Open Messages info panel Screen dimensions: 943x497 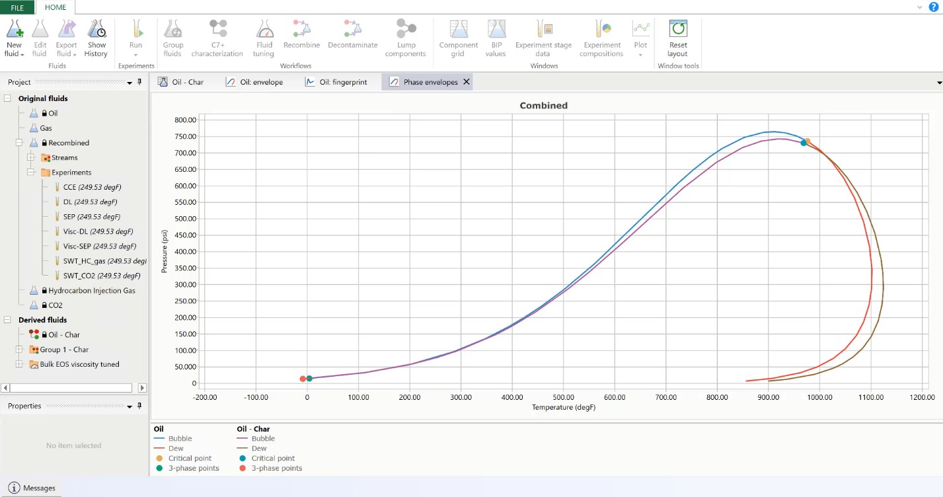pos(32,488)
